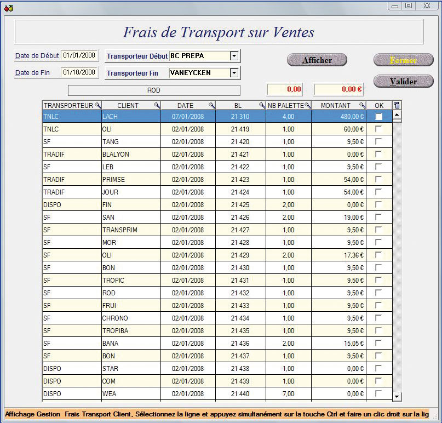Click the NB PALETTE column header

coord(286,105)
